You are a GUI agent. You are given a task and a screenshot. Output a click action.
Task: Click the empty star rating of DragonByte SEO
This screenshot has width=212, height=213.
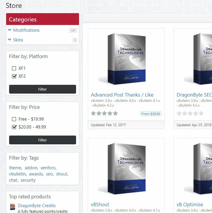190,113
